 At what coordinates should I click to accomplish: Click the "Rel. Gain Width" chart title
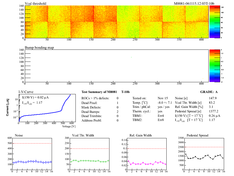click(x=141, y=135)
